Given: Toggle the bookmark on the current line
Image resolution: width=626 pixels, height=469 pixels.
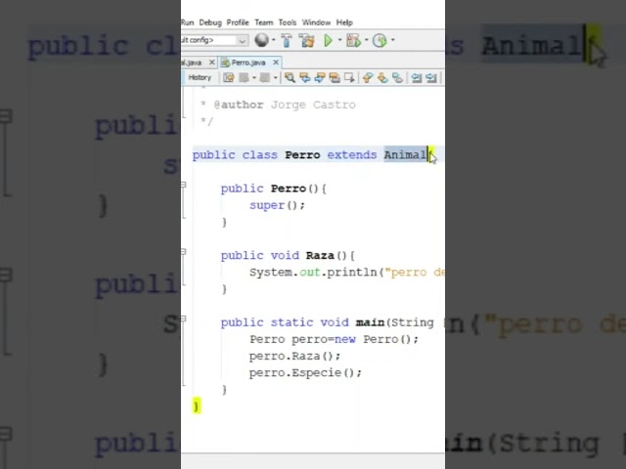Looking at the screenshot, I should tap(397, 78).
